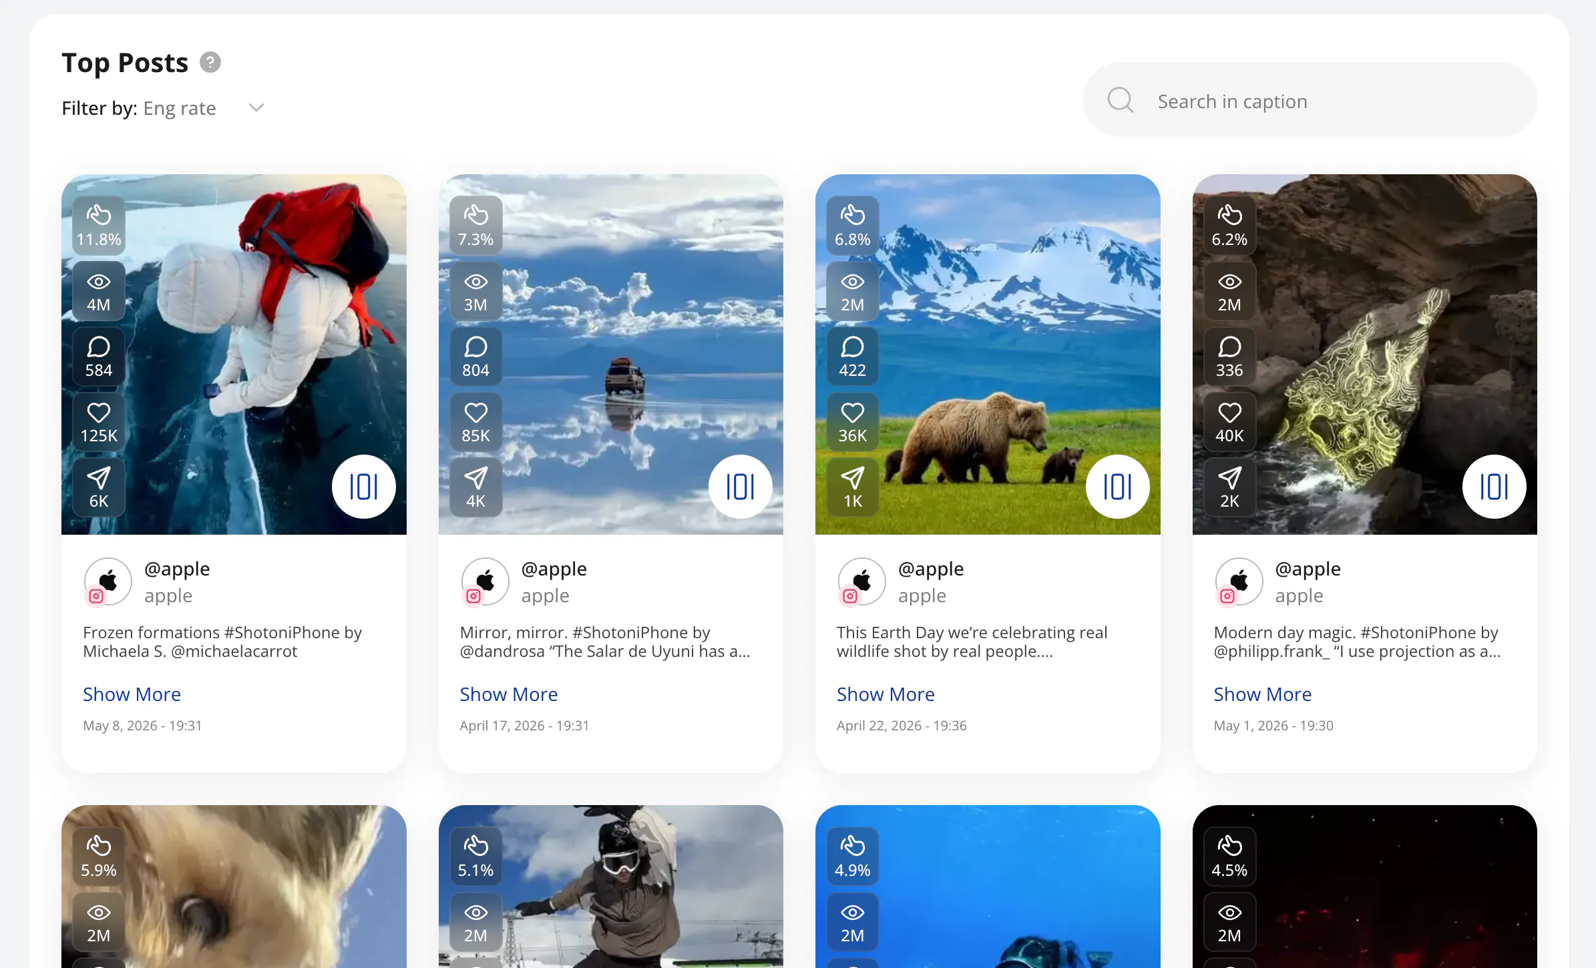Open the carousel icon on Mirror, mirror post
The width and height of the screenshot is (1596, 968).
(x=741, y=487)
